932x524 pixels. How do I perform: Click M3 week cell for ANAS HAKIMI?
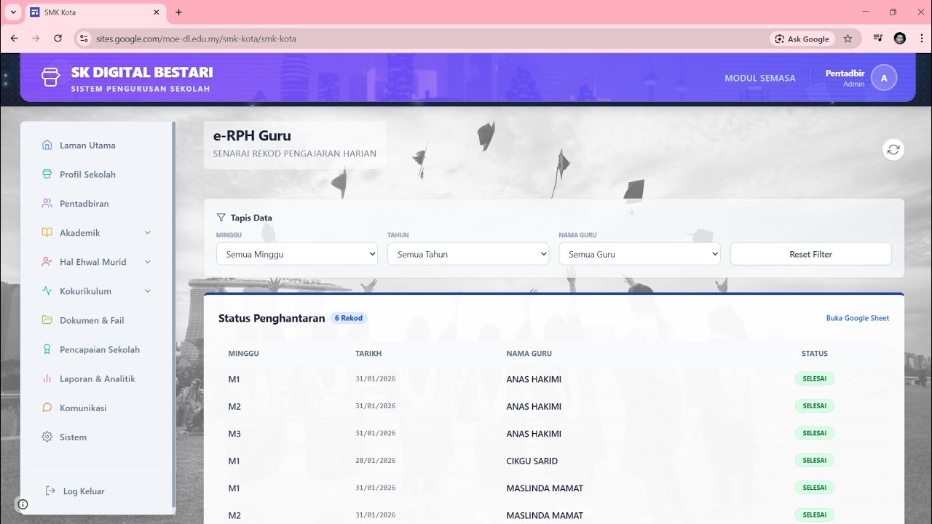coord(234,434)
